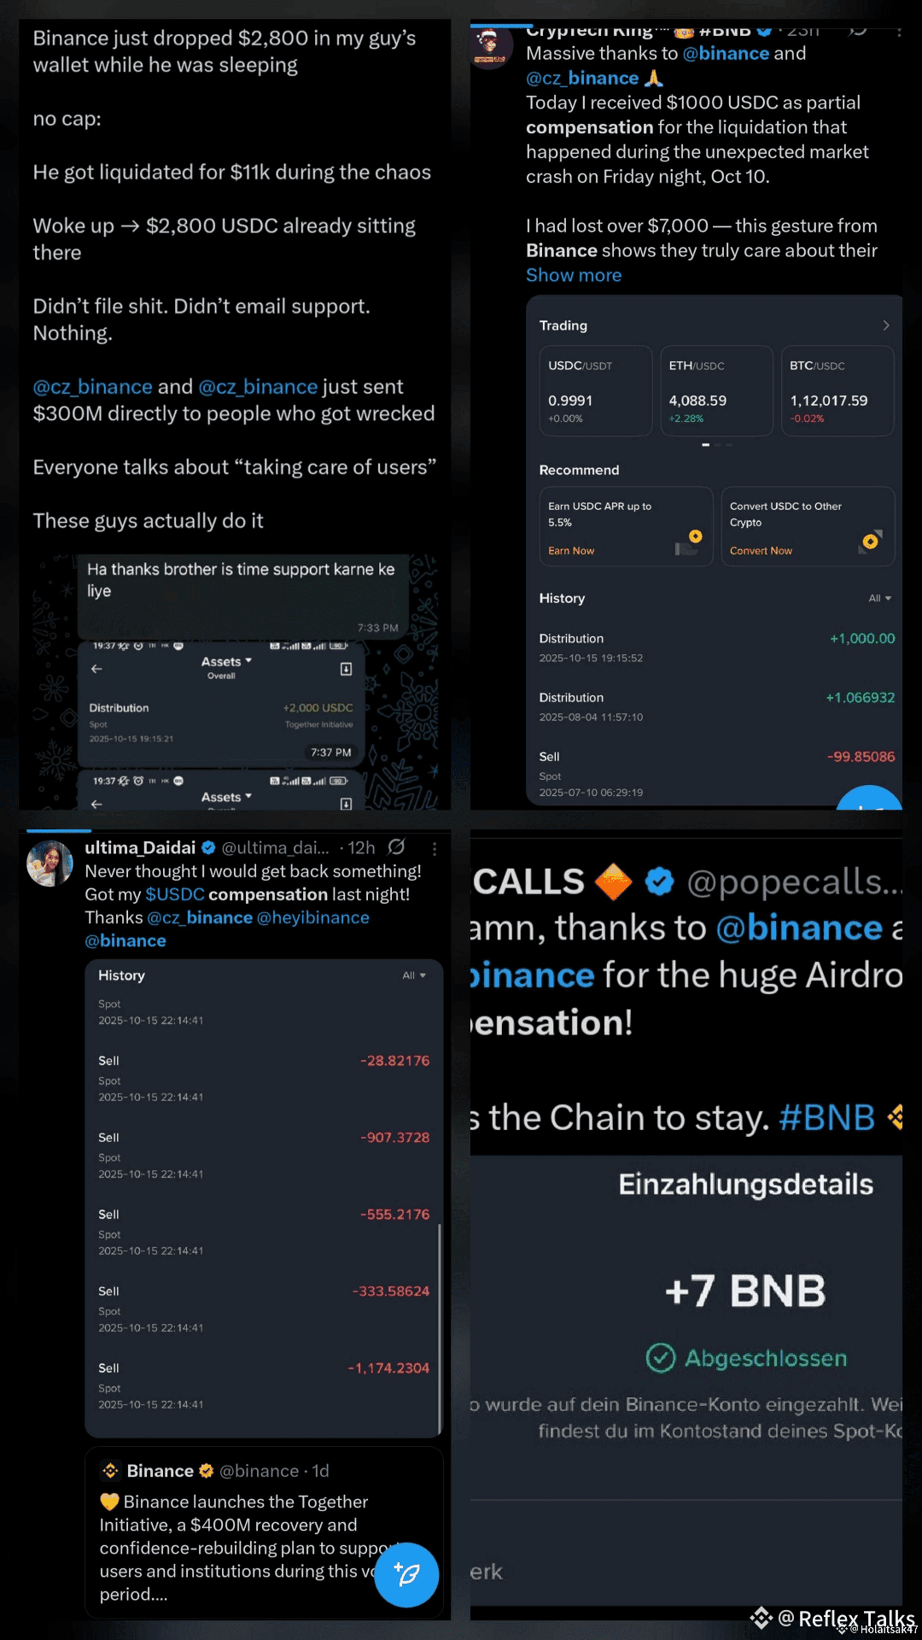Open ultima_Daidai's profile picture
Image resolution: width=922 pixels, height=1640 pixels.
tap(50, 863)
